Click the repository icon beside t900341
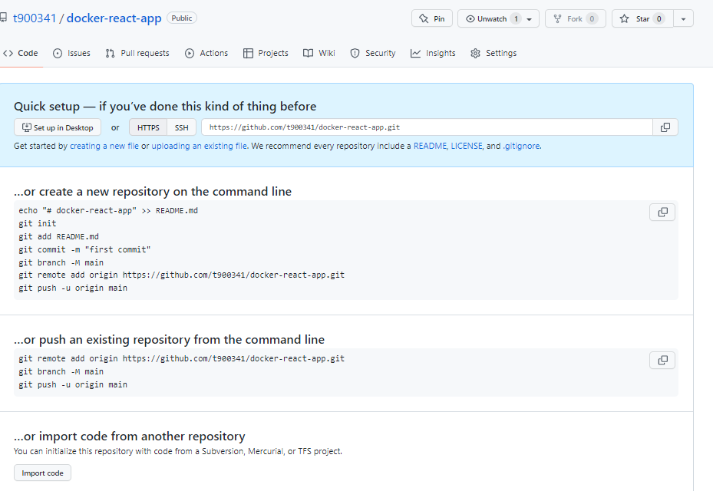The width and height of the screenshot is (713, 491). click(x=4, y=18)
